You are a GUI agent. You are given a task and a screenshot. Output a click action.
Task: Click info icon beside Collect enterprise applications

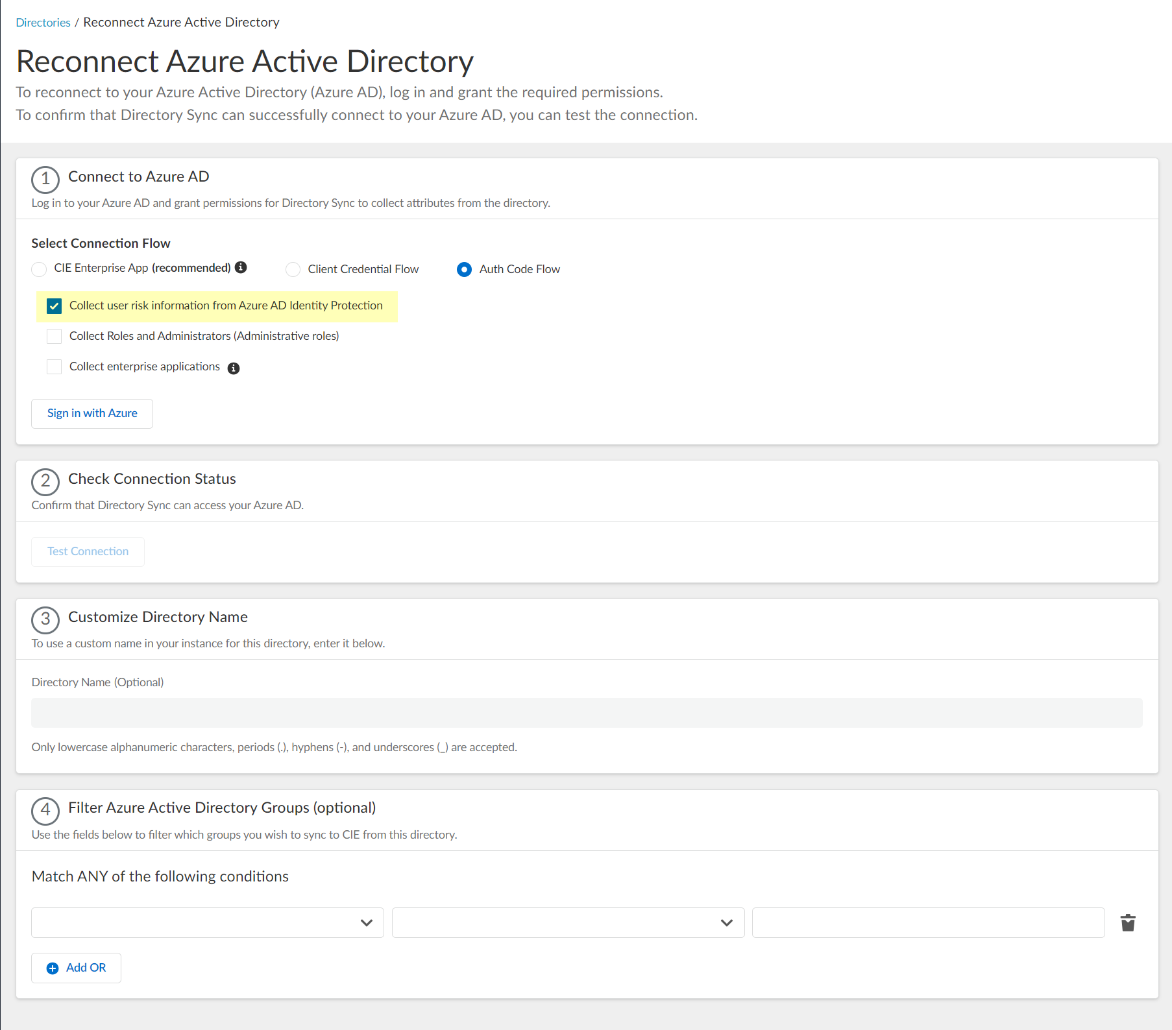(x=234, y=368)
